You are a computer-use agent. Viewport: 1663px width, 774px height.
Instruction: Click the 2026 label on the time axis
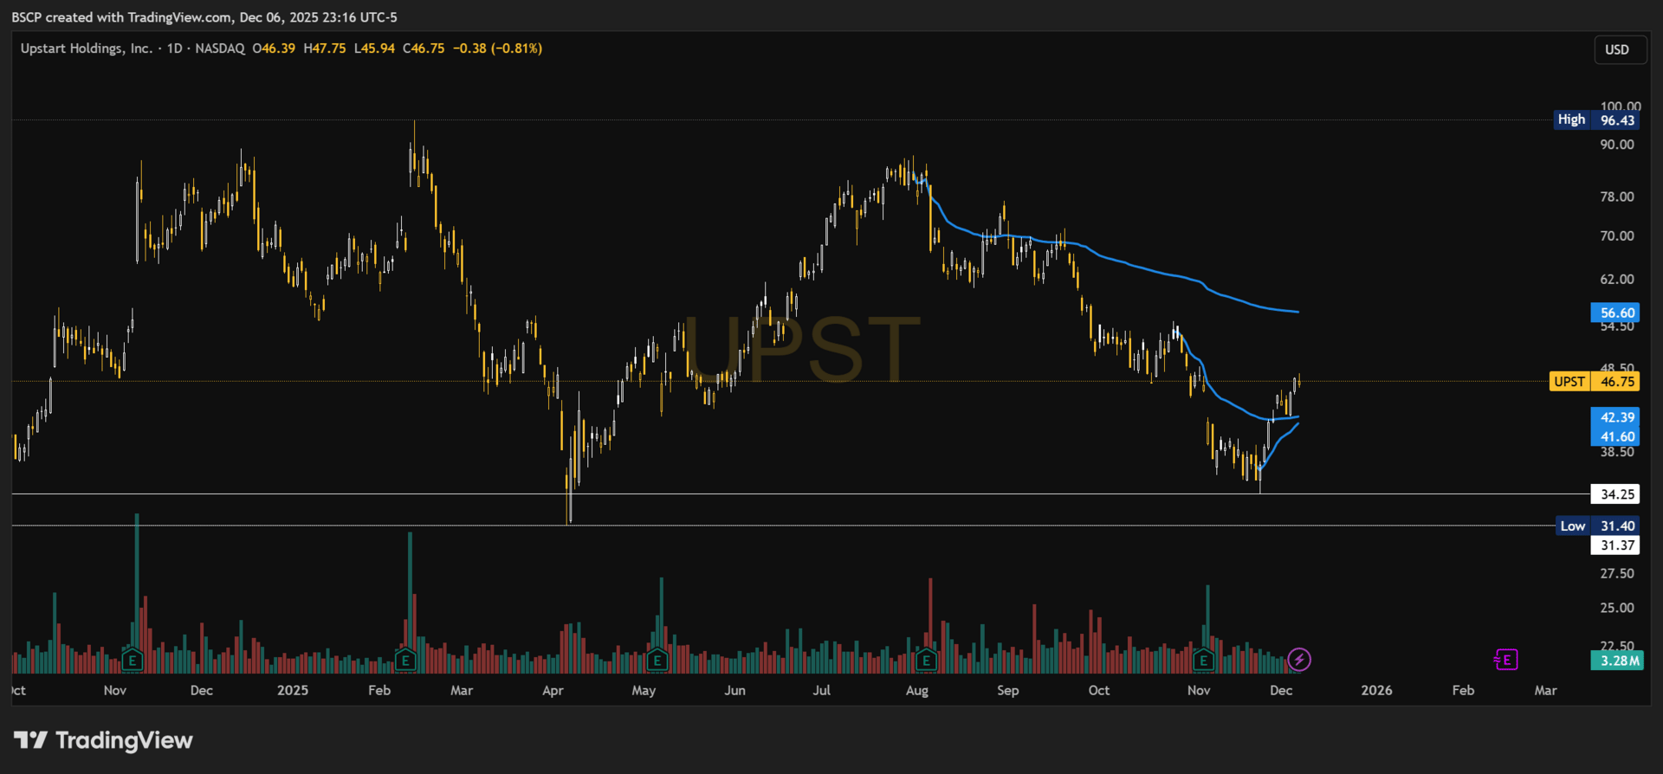[1377, 690]
